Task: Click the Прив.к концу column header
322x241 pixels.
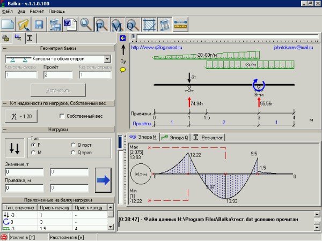Action: click(90, 208)
